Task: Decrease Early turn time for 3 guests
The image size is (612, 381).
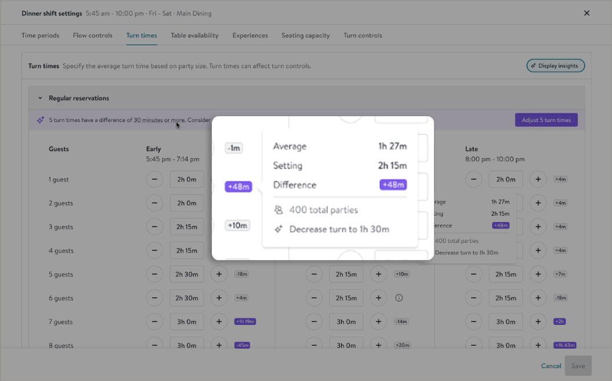Action: coord(155,227)
